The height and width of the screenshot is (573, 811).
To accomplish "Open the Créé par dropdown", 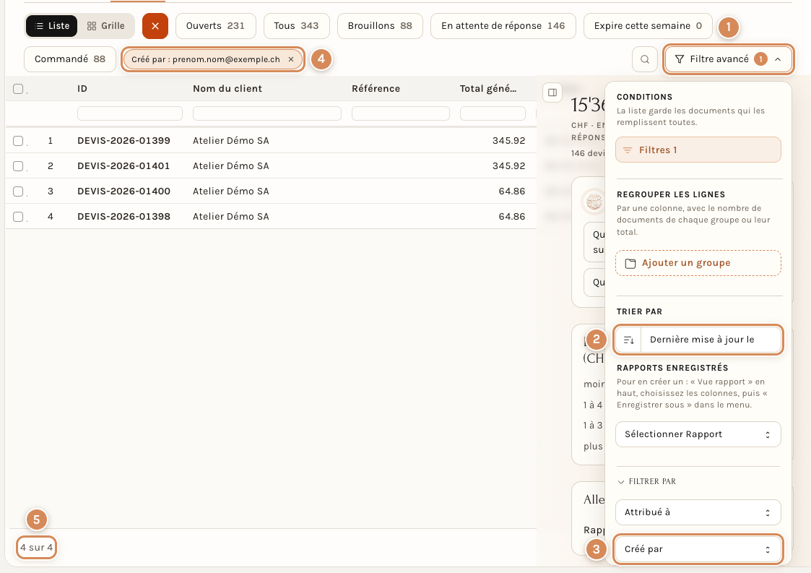I will point(698,549).
